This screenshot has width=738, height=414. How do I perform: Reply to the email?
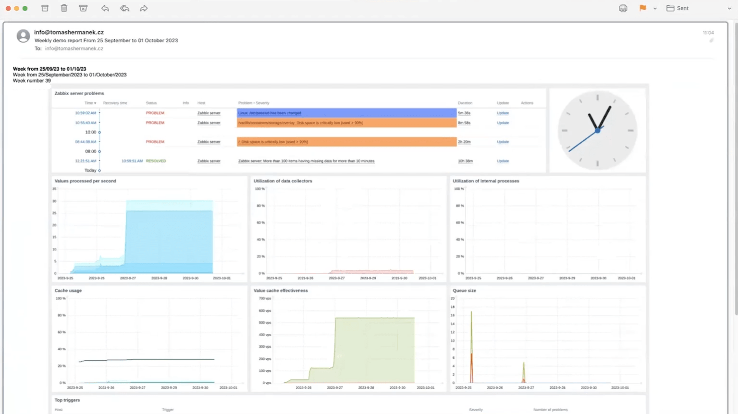[105, 8]
